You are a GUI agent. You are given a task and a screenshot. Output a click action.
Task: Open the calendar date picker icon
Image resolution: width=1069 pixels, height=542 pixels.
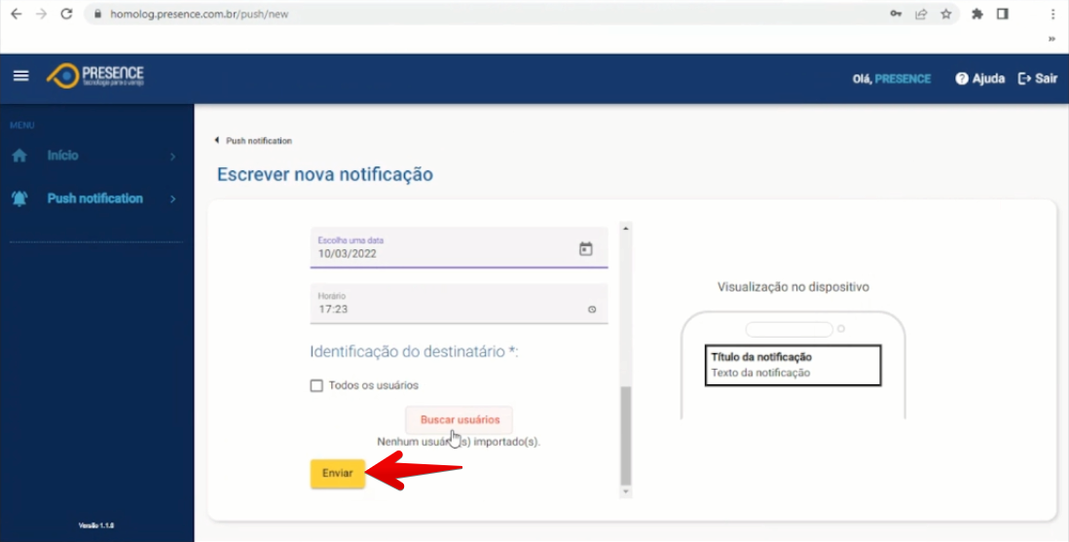pos(586,249)
